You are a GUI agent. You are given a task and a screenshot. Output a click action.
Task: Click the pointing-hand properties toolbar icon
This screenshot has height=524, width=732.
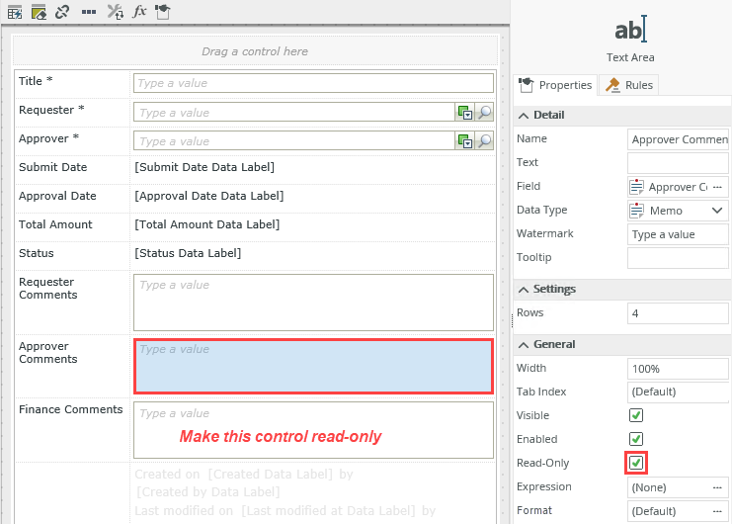click(162, 12)
